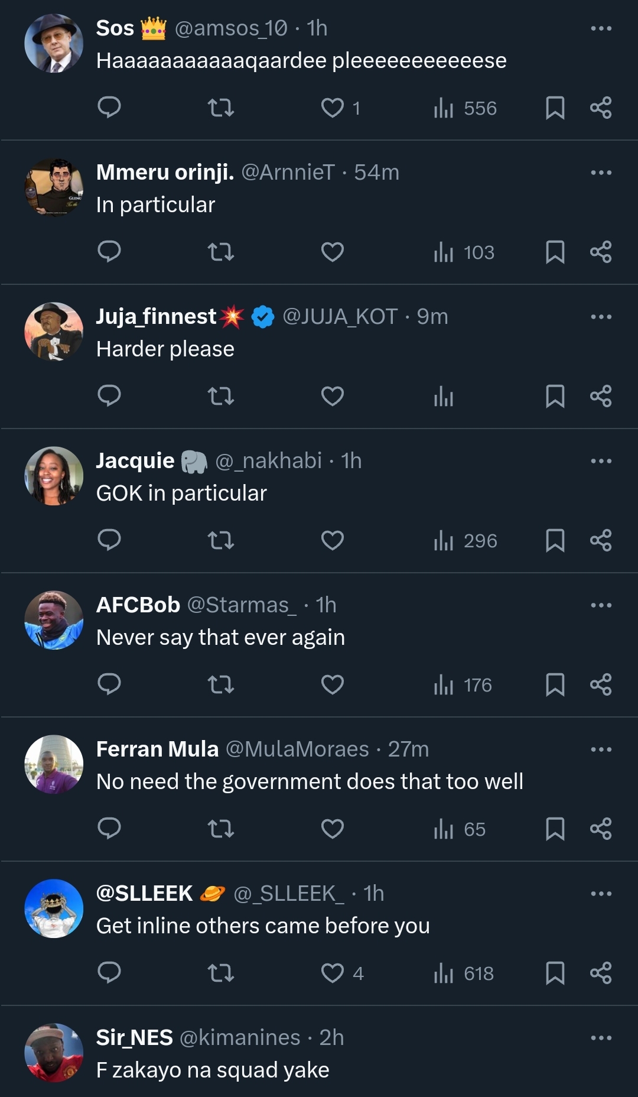Open more options for Sir_NES's tweet
Viewport: 638px width, 1097px height.
(x=601, y=1038)
